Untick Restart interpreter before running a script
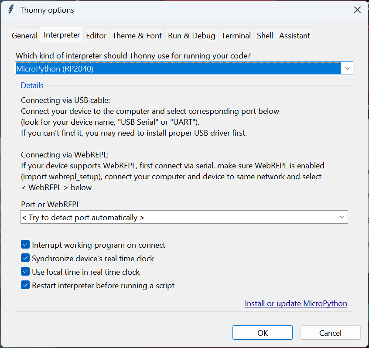 pos(25,286)
